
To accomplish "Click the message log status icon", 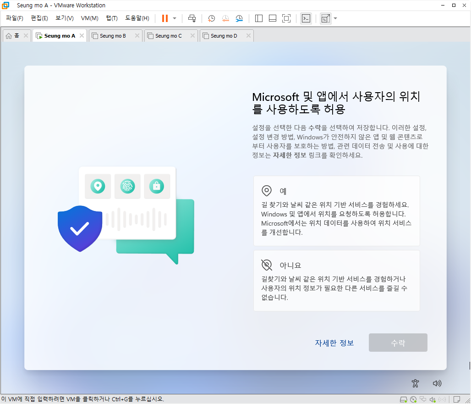I will [x=457, y=399].
